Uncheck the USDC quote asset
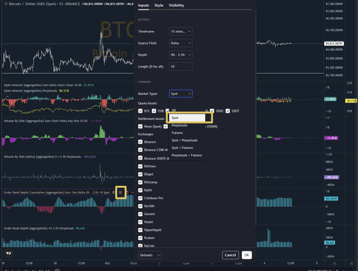 (212, 111)
